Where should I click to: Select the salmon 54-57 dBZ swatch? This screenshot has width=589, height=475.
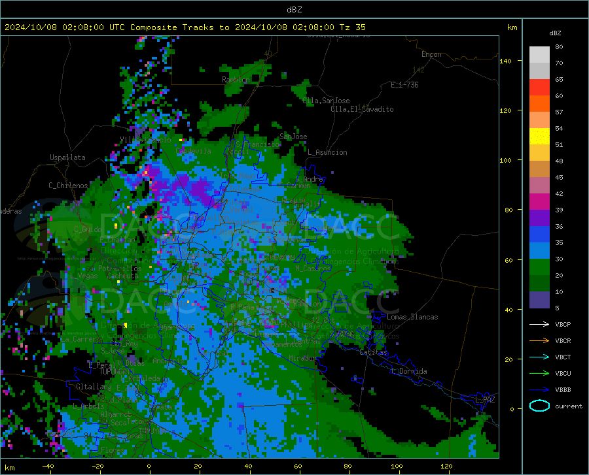[539, 120]
